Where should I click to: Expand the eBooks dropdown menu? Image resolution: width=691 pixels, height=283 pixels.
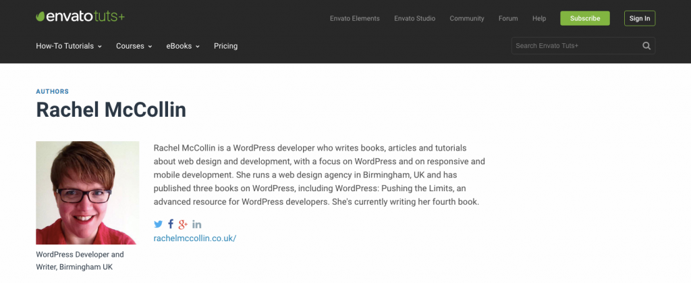coord(183,46)
